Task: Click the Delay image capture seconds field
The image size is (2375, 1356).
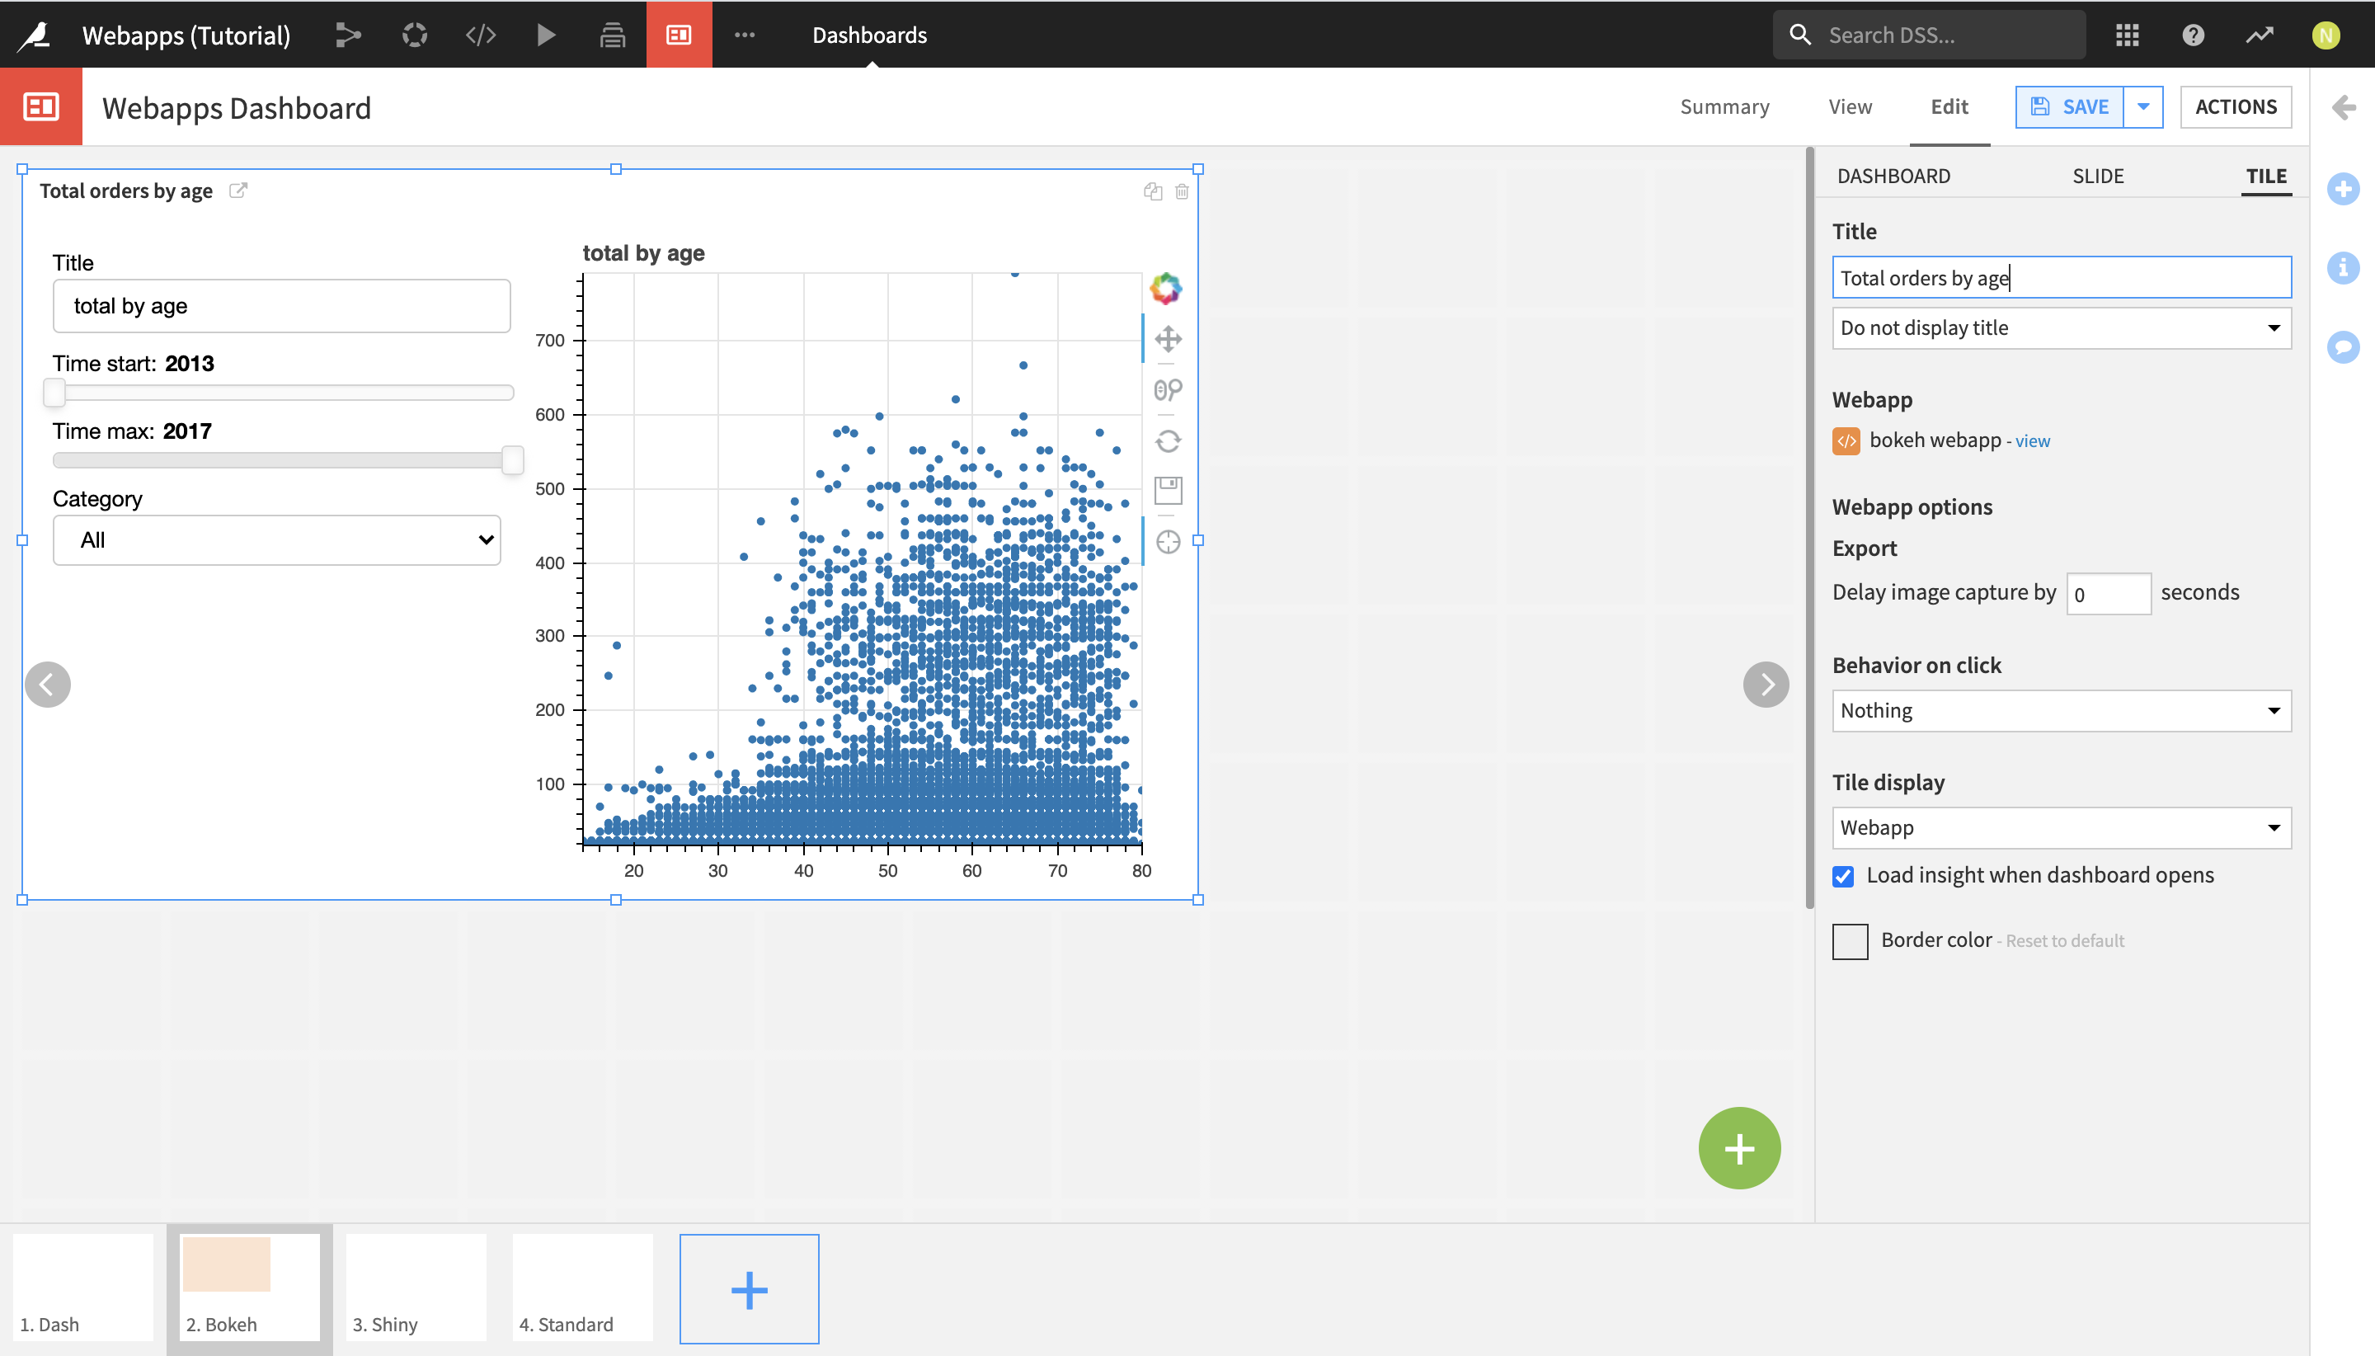Action: (2108, 594)
